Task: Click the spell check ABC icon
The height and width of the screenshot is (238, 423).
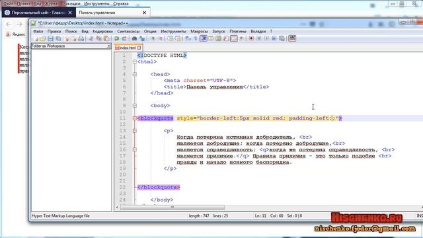Action: [x=292, y=38]
